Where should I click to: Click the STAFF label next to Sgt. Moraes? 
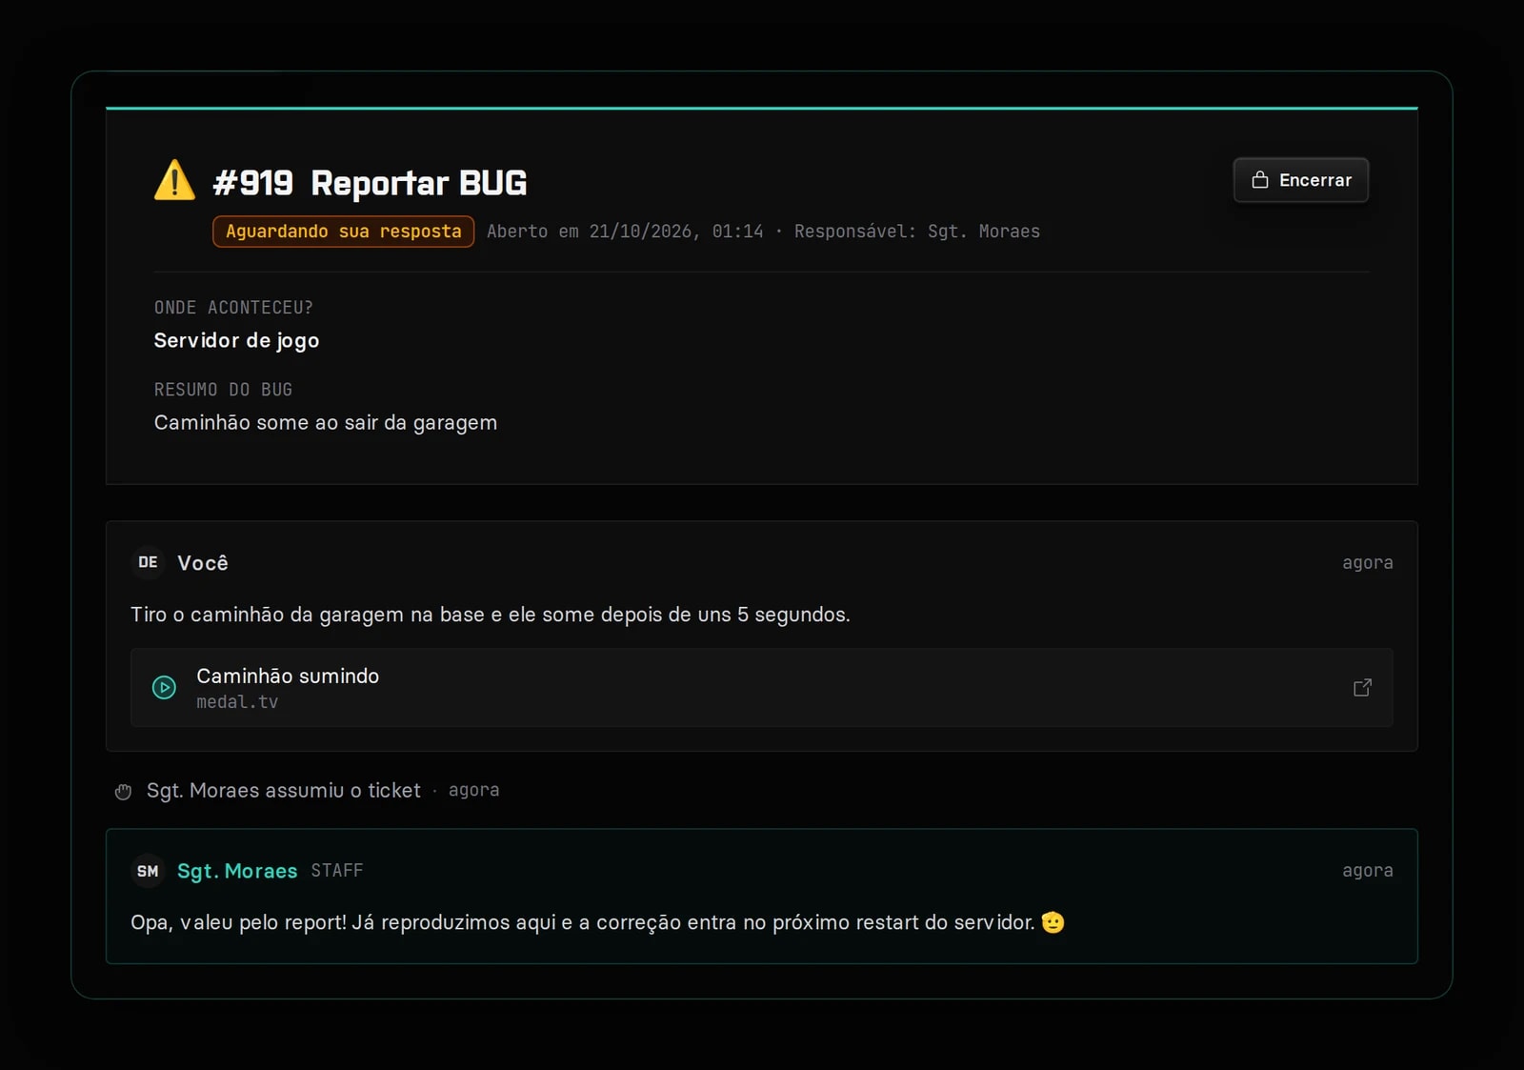[x=337, y=871]
